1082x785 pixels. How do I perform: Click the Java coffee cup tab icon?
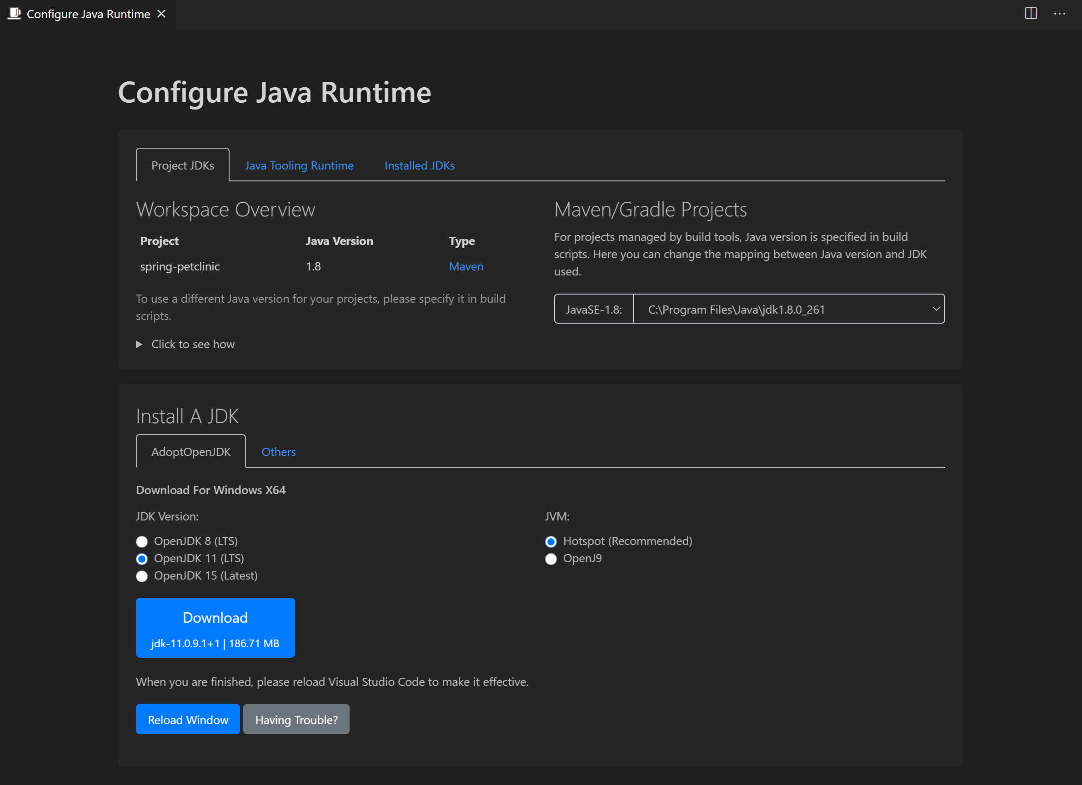click(14, 14)
